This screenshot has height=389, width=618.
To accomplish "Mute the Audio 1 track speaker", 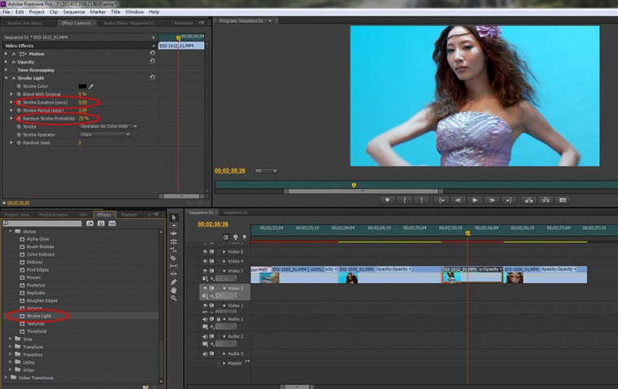I will coord(205,319).
